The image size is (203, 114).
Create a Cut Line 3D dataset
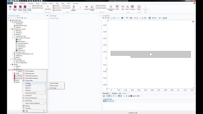click(57, 8)
